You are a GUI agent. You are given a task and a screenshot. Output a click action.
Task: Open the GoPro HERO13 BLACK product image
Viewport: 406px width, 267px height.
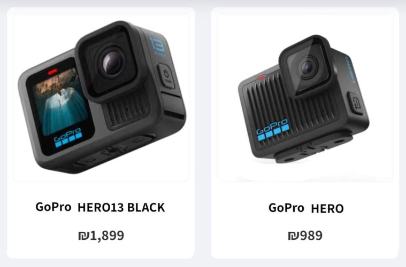(x=101, y=97)
